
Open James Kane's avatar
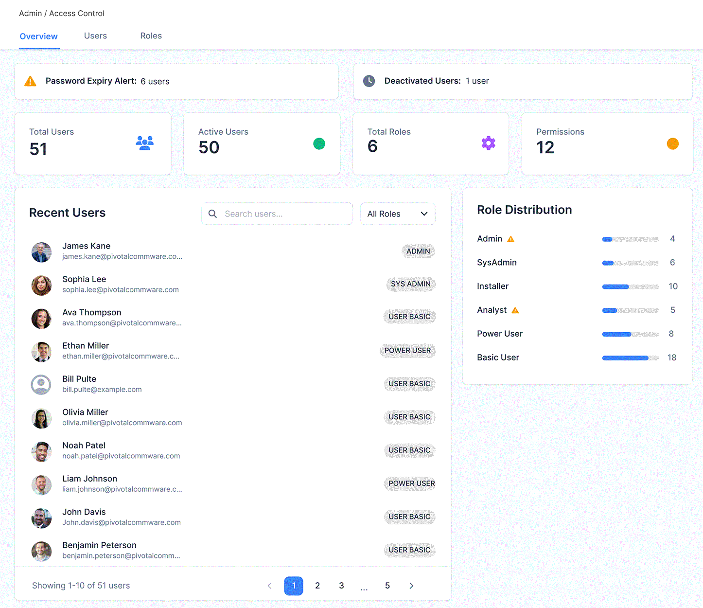(41, 252)
